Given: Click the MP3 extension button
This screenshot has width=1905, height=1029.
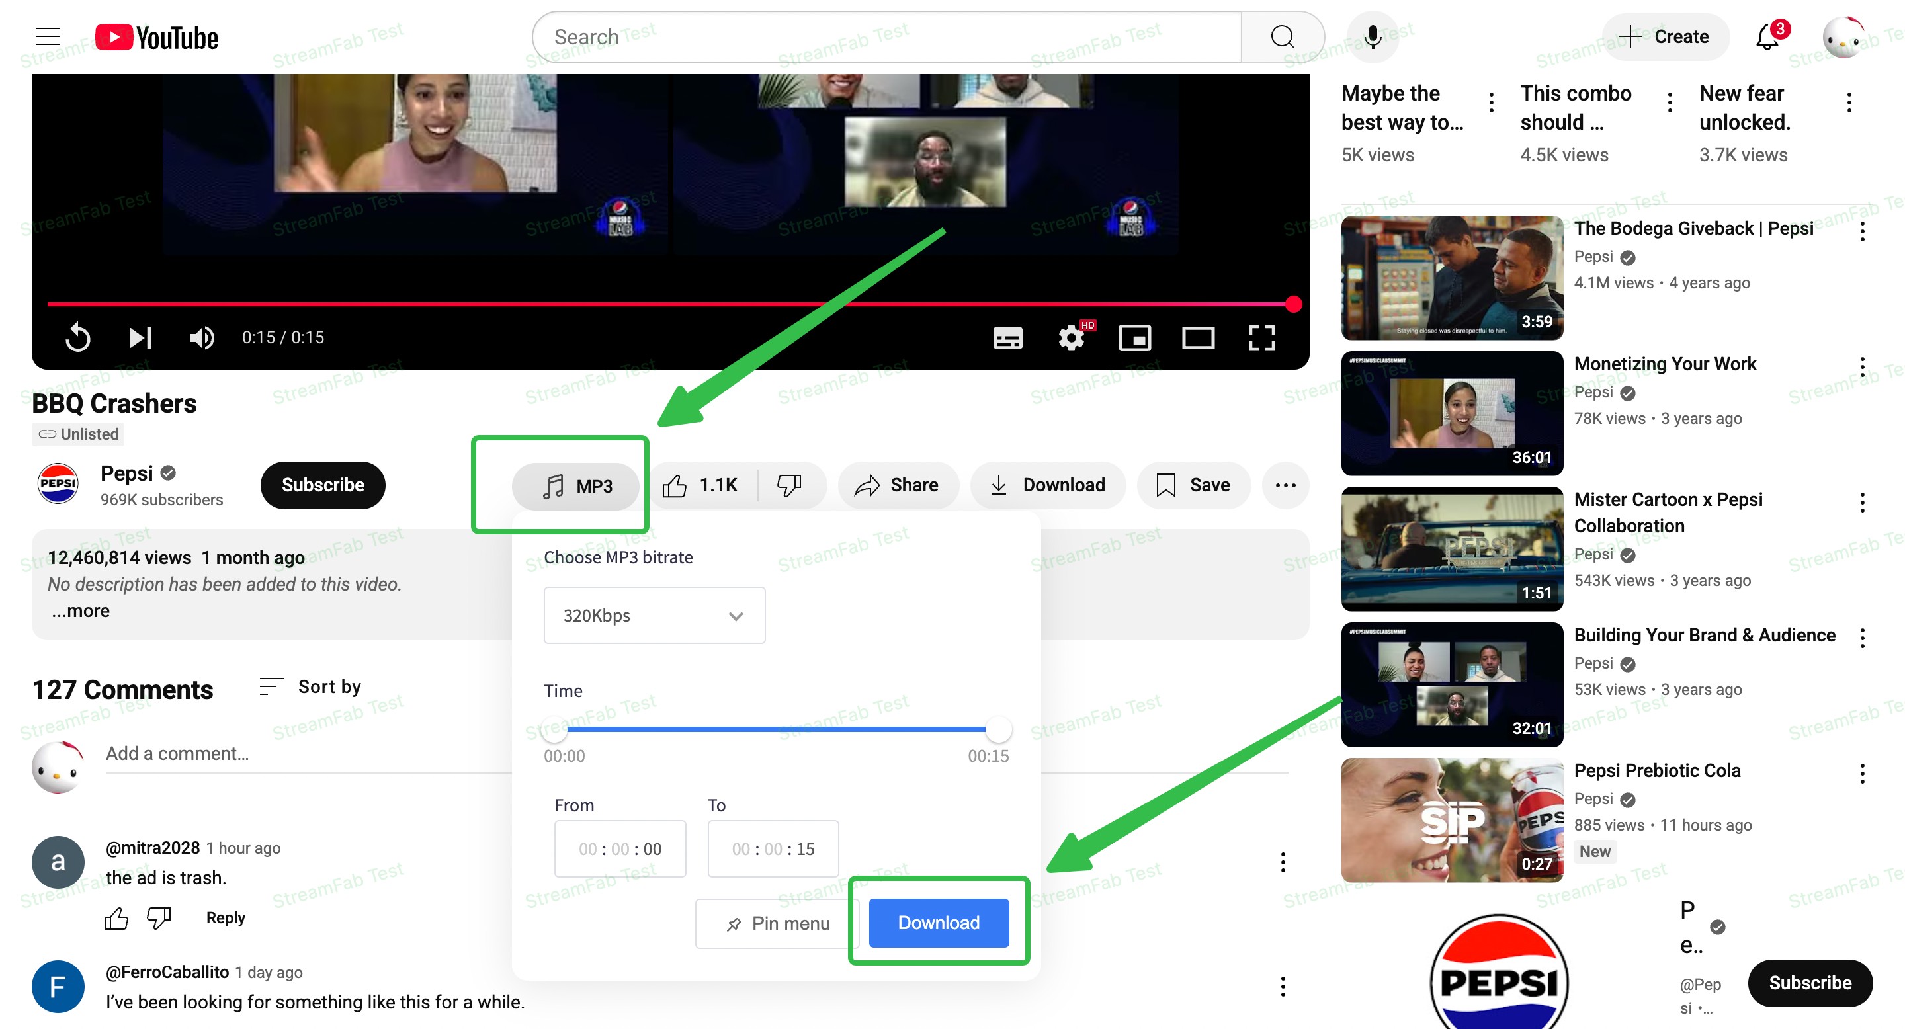Looking at the screenshot, I should click(576, 485).
